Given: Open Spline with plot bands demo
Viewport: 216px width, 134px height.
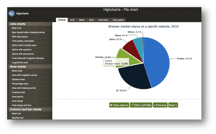Looking at the screenshot, I should tap(30, 54).
